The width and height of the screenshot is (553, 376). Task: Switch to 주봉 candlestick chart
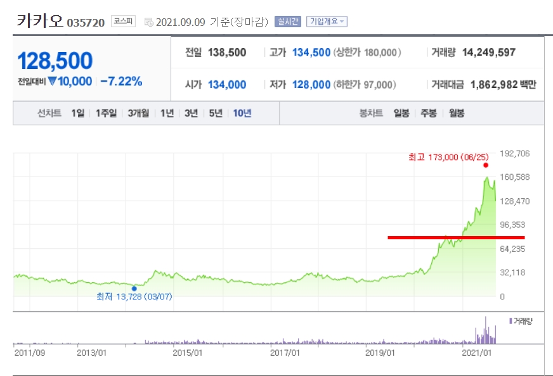point(429,113)
